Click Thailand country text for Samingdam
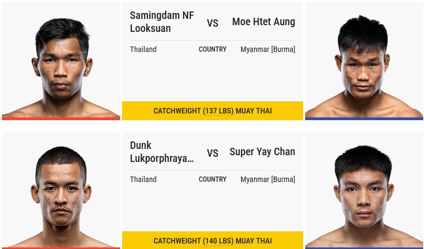The width and height of the screenshot is (424, 249). click(143, 49)
